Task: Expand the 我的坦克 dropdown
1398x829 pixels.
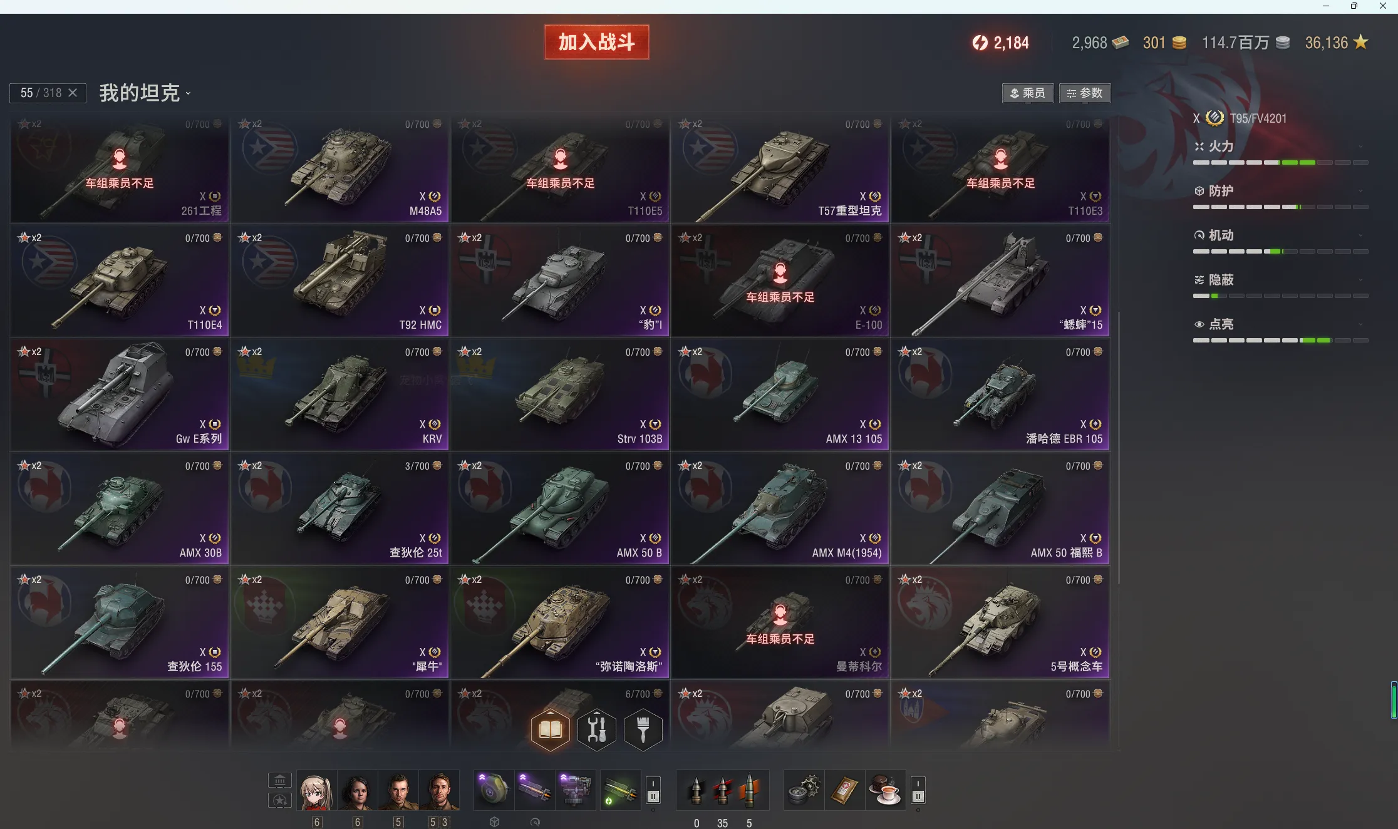Action: pos(145,93)
